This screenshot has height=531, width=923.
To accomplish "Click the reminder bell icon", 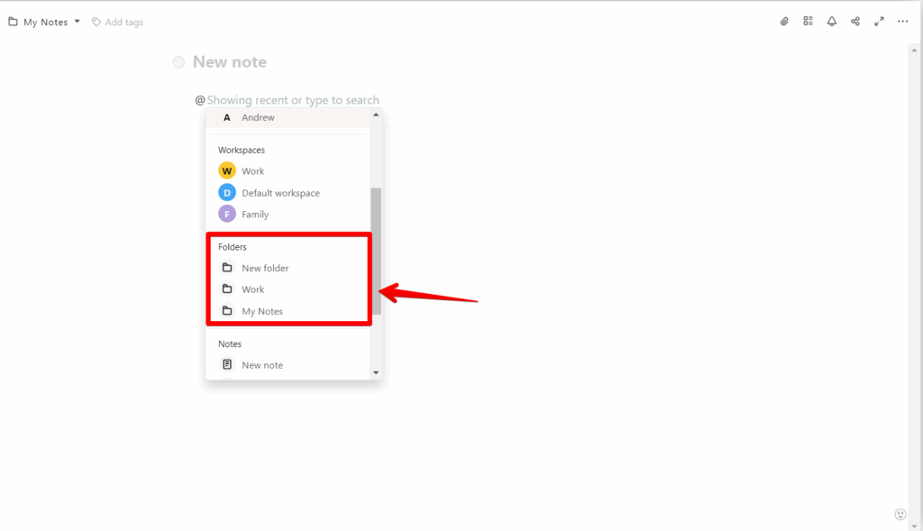I will 831,22.
